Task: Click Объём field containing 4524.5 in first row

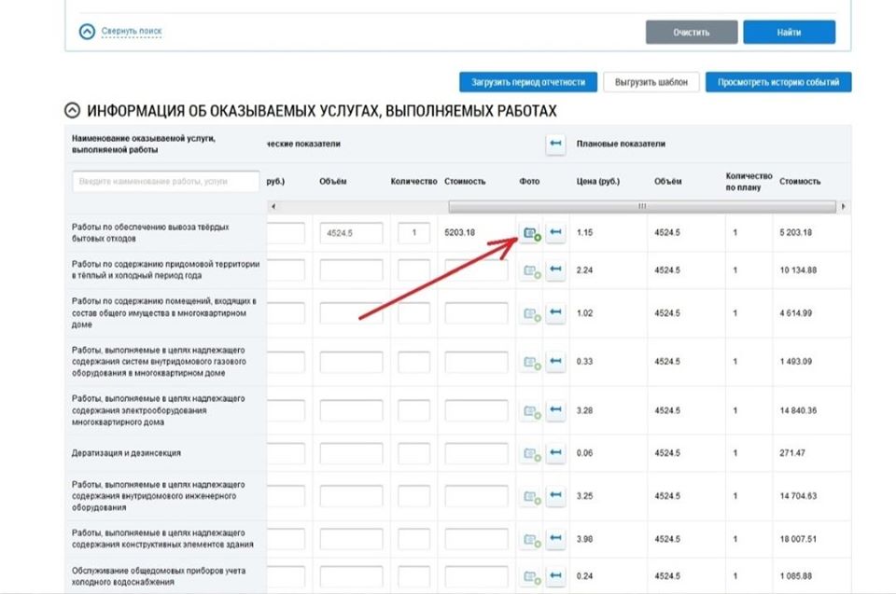Action: [x=351, y=233]
